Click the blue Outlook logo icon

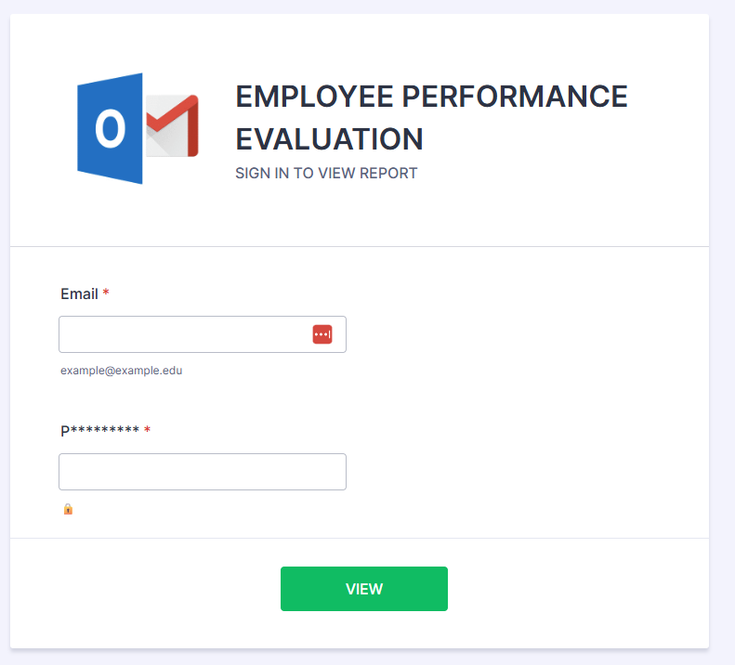(x=110, y=128)
